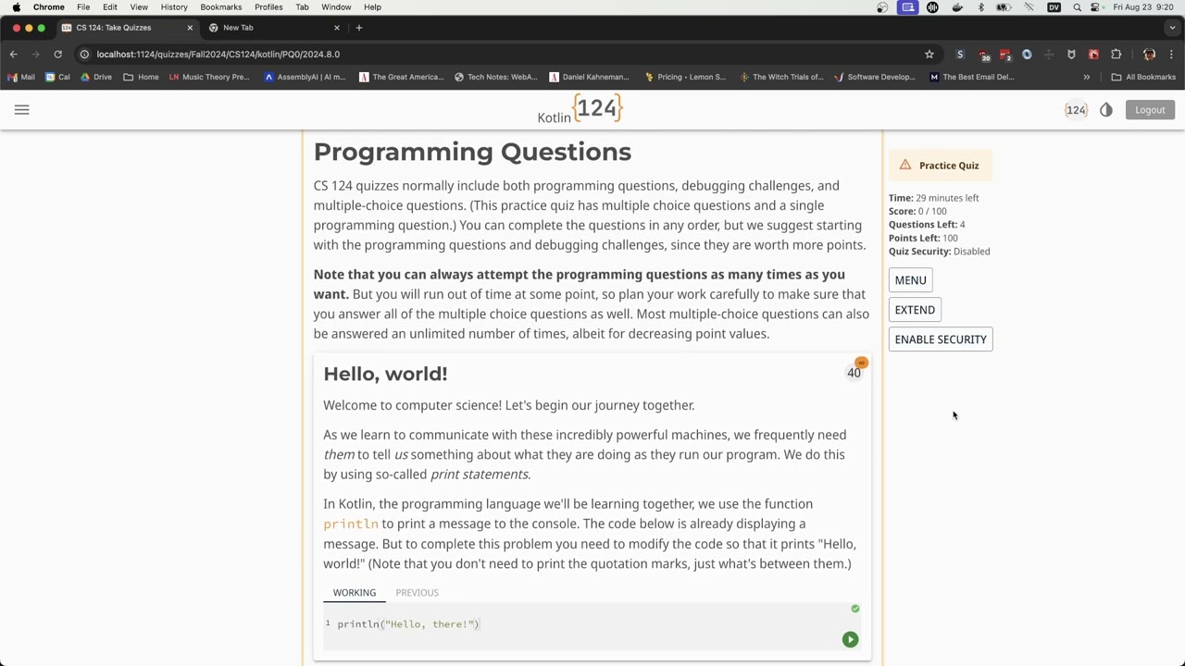Image resolution: width=1185 pixels, height=666 pixels.
Task: Click the blue circular extension icon
Action: [x=1027, y=55]
